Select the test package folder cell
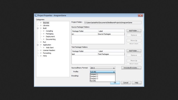 85,54
